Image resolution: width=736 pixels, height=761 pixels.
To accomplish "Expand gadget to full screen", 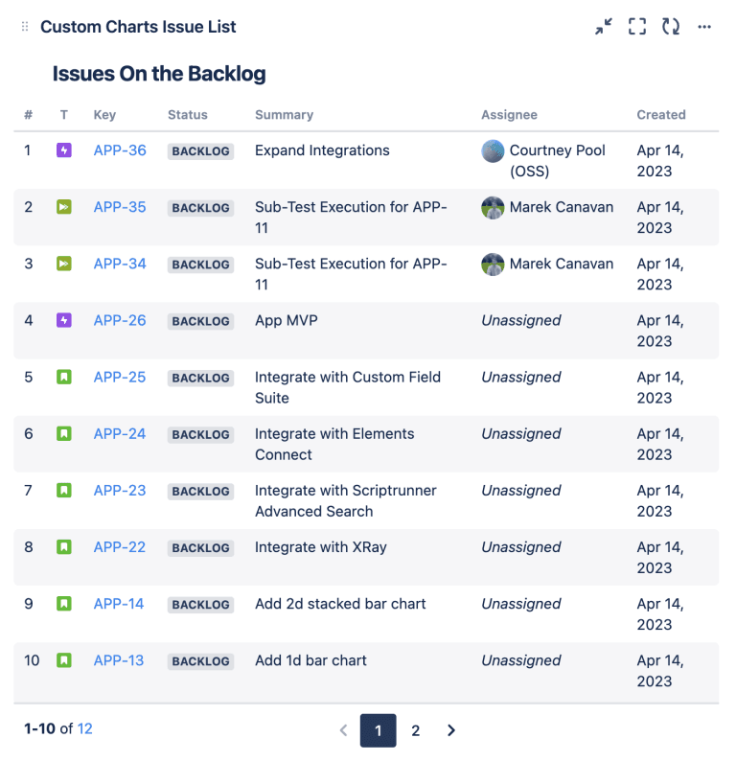I will click(x=637, y=27).
